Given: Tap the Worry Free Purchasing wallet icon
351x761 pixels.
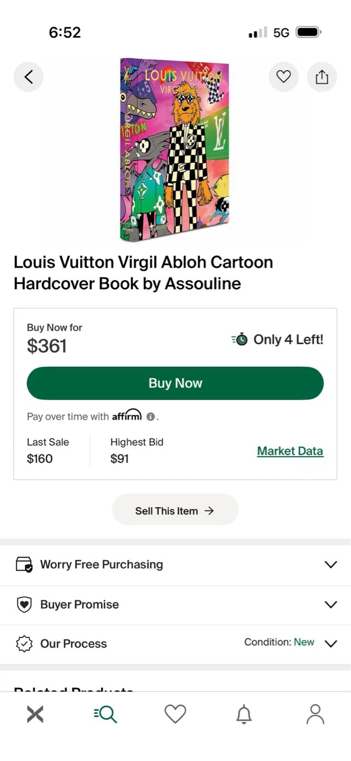Looking at the screenshot, I should tap(24, 564).
